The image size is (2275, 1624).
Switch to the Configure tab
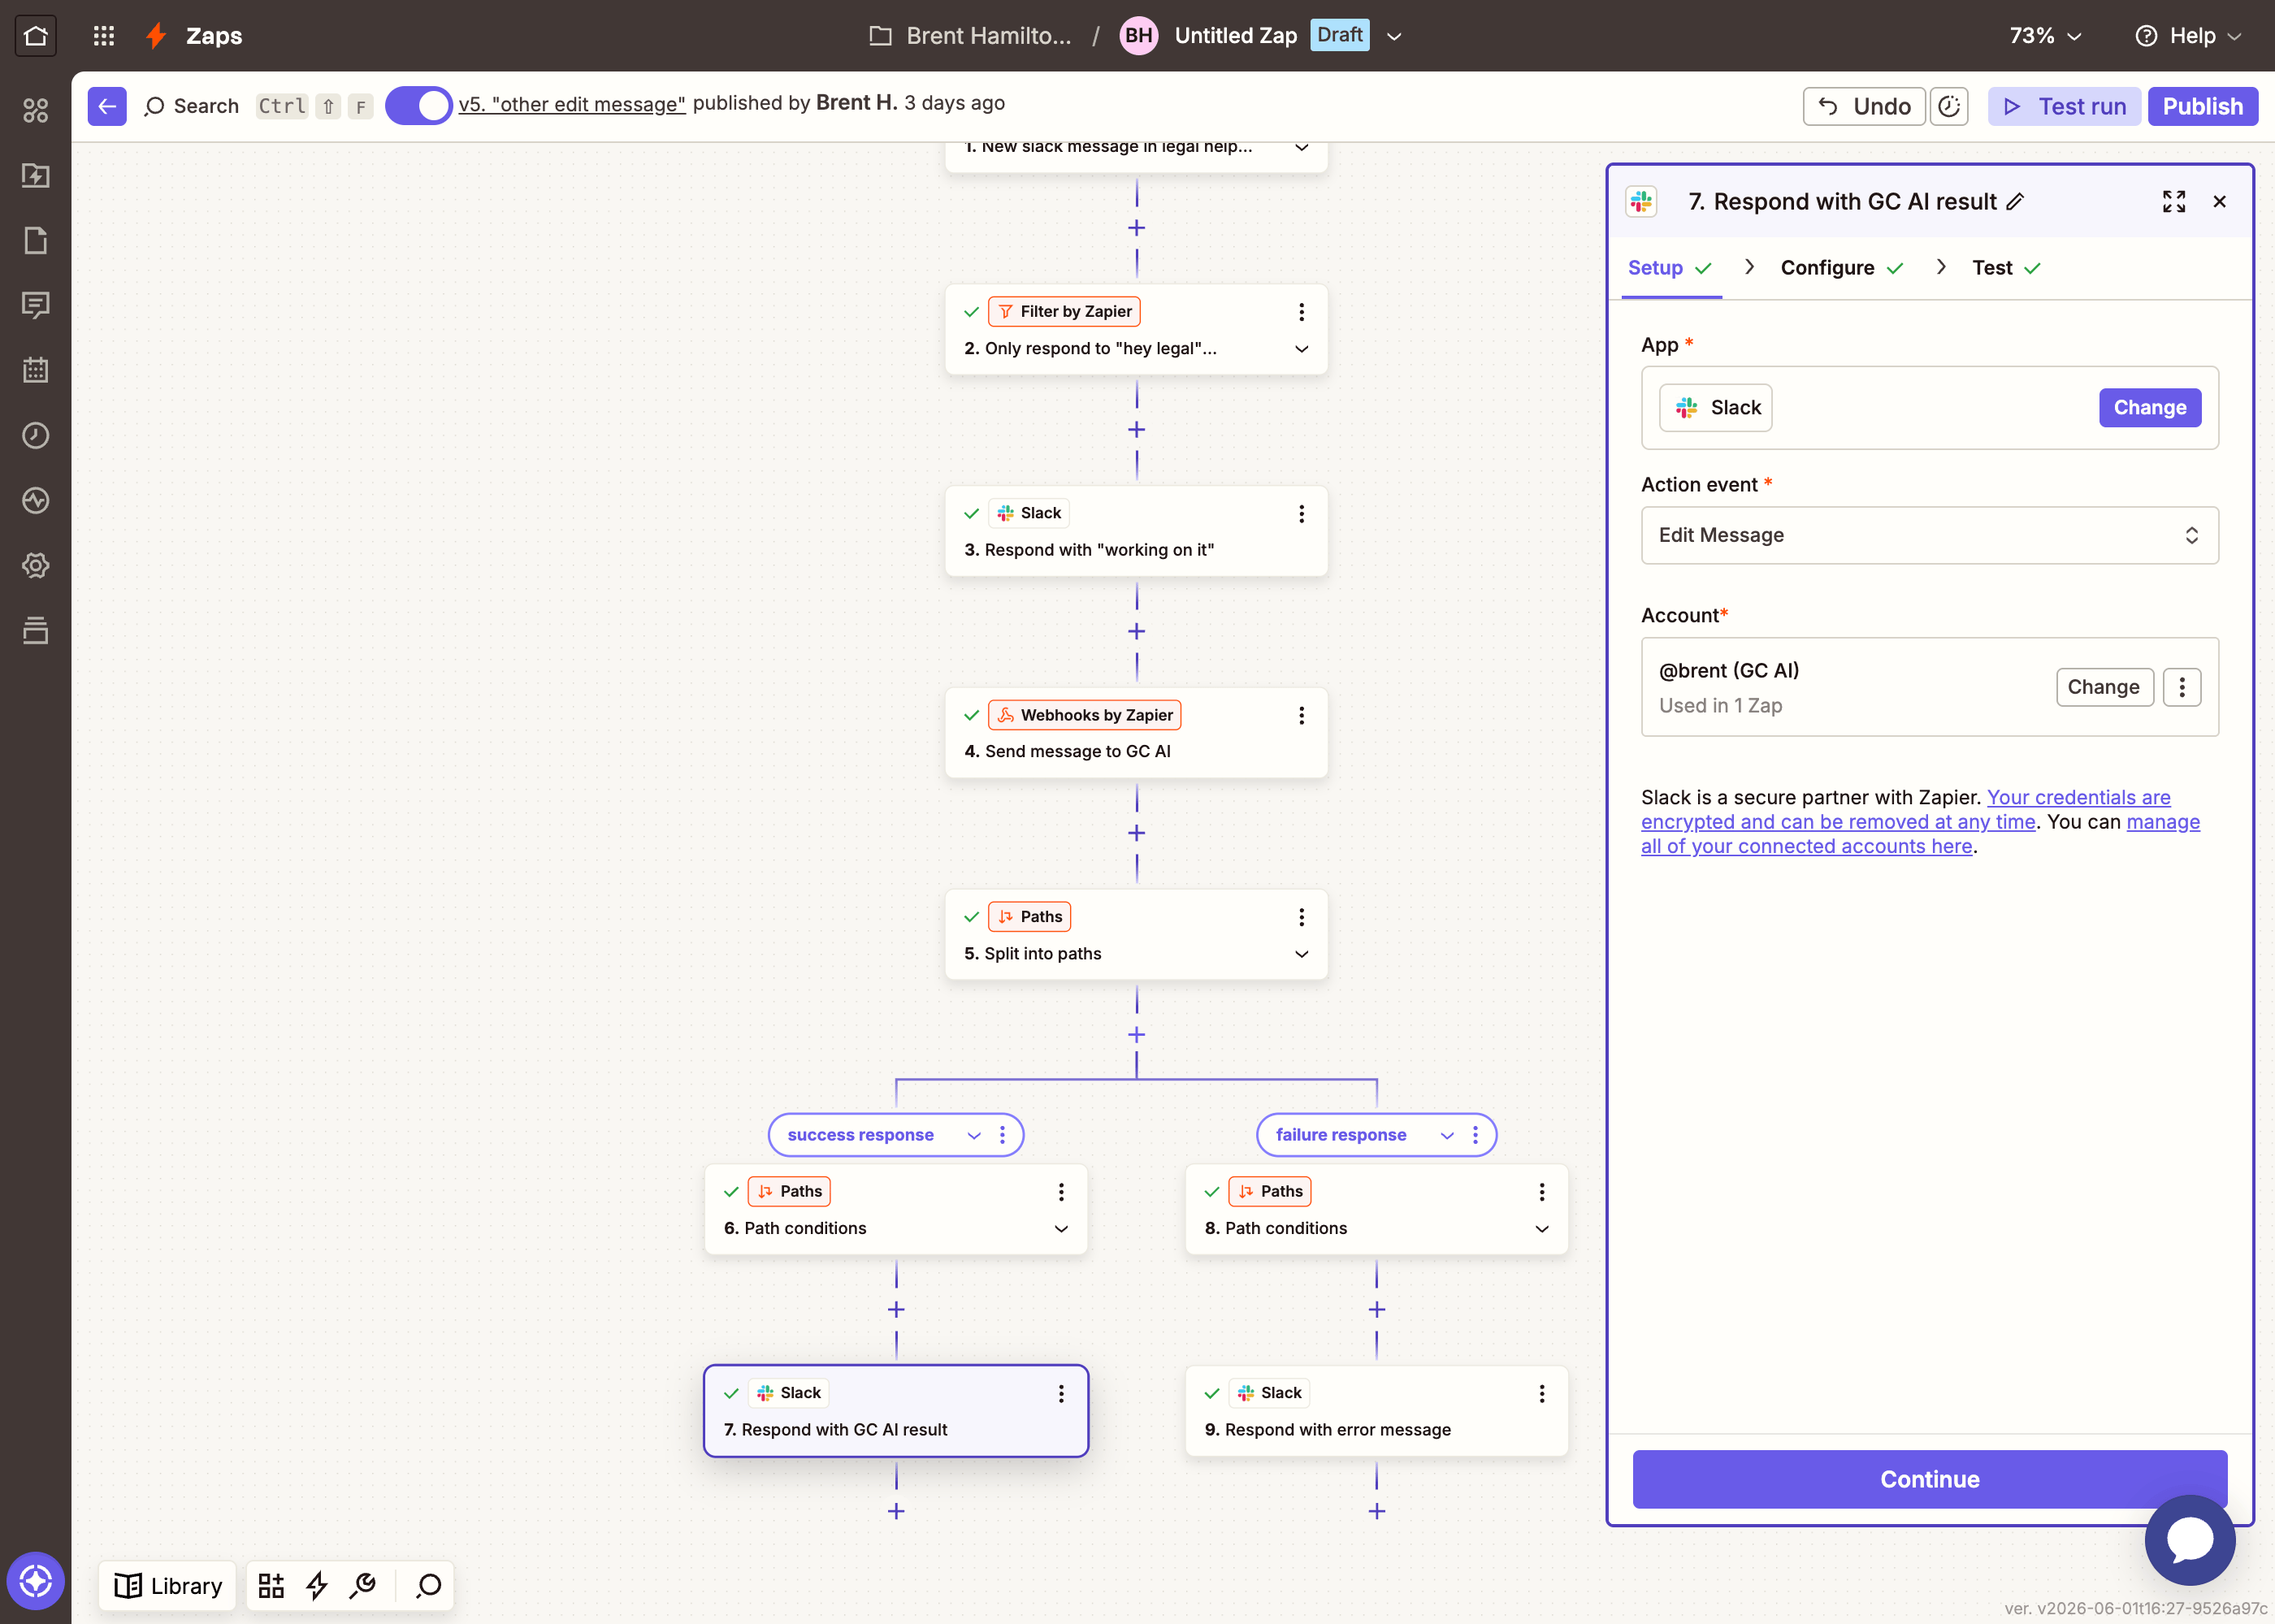coord(1841,267)
